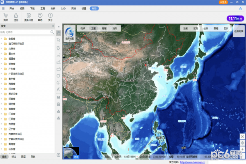Open the hamburger menu icon
The height and width of the screenshot is (164, 246).
tap(3, 9)
